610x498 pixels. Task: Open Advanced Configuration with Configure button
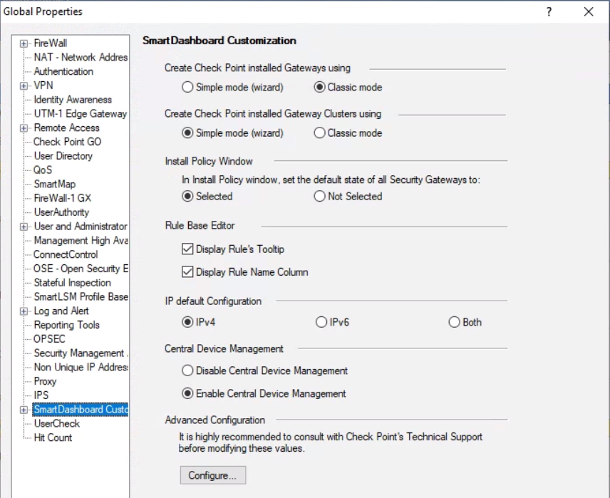[x=213, y=475]
